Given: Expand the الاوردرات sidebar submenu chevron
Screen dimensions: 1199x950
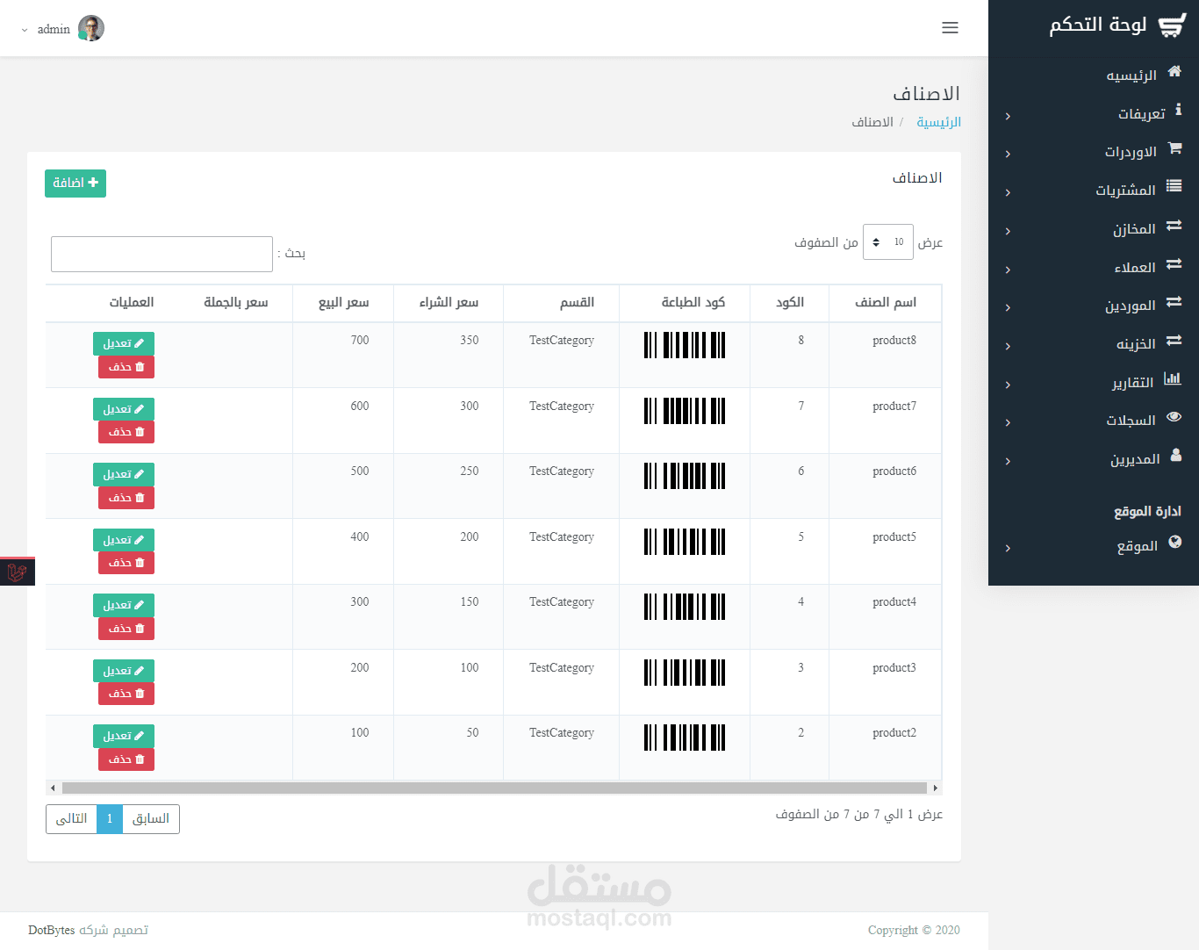Looking at the screenshot, I should (x=1008, y=154).
